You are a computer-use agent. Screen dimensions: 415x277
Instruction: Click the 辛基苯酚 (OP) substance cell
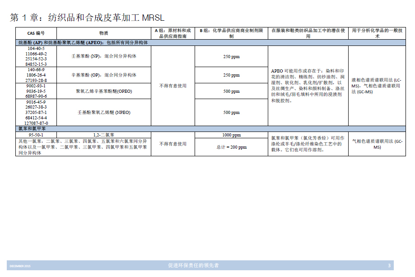click(x=104, y=75)
